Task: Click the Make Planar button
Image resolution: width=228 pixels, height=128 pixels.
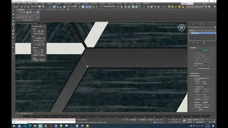Action: pos(198,105)
